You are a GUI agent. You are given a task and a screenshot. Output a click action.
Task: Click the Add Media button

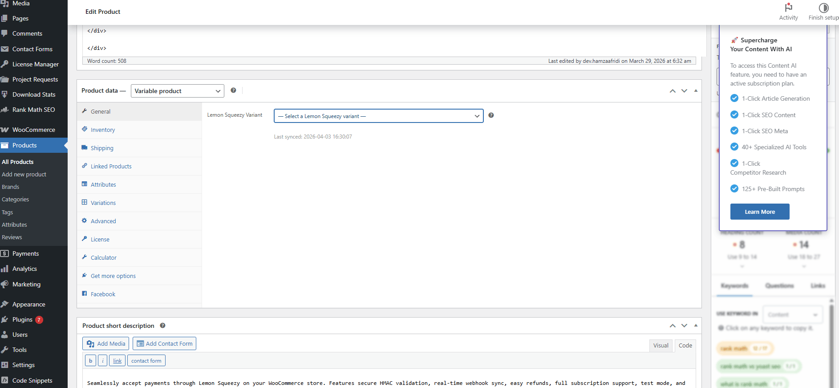coord(105,343)
